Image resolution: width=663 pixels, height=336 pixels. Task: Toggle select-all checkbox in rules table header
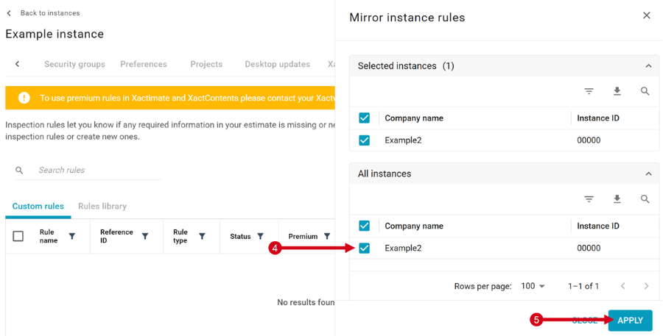click(x=18, y=237)
